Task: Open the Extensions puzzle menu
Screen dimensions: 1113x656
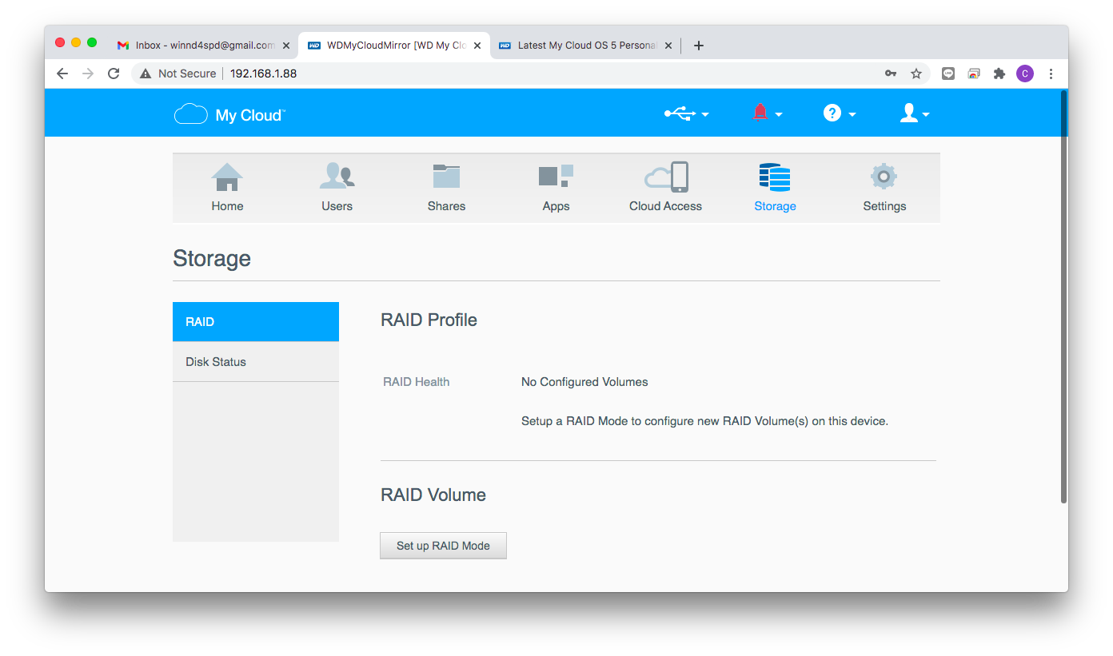Action: (x=999, y=74)
